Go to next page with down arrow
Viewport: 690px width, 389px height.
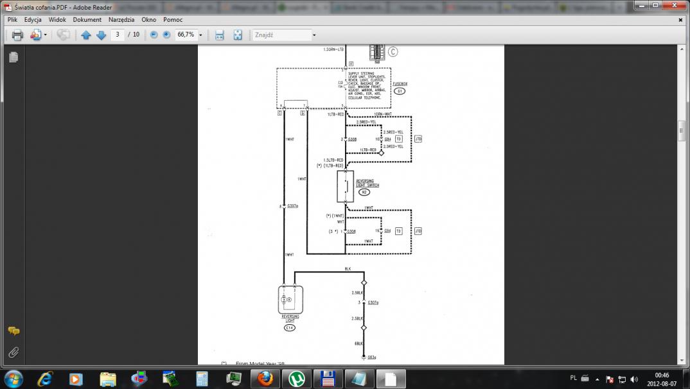point(101,35)
